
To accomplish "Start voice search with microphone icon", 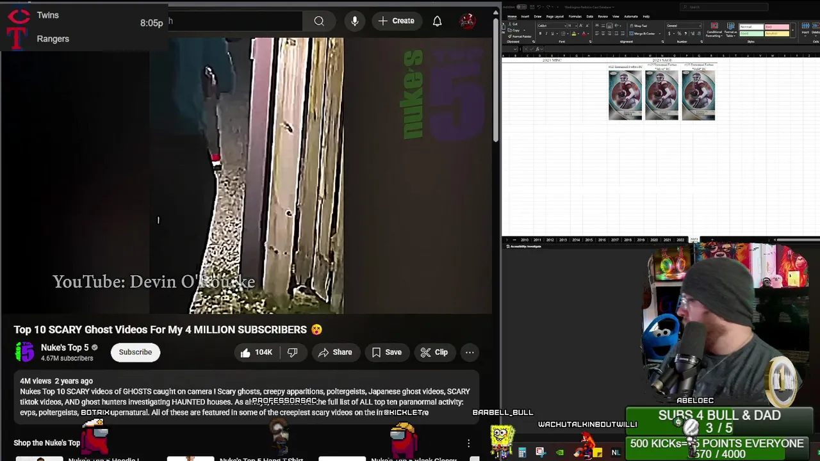I will tap(354, 21).
